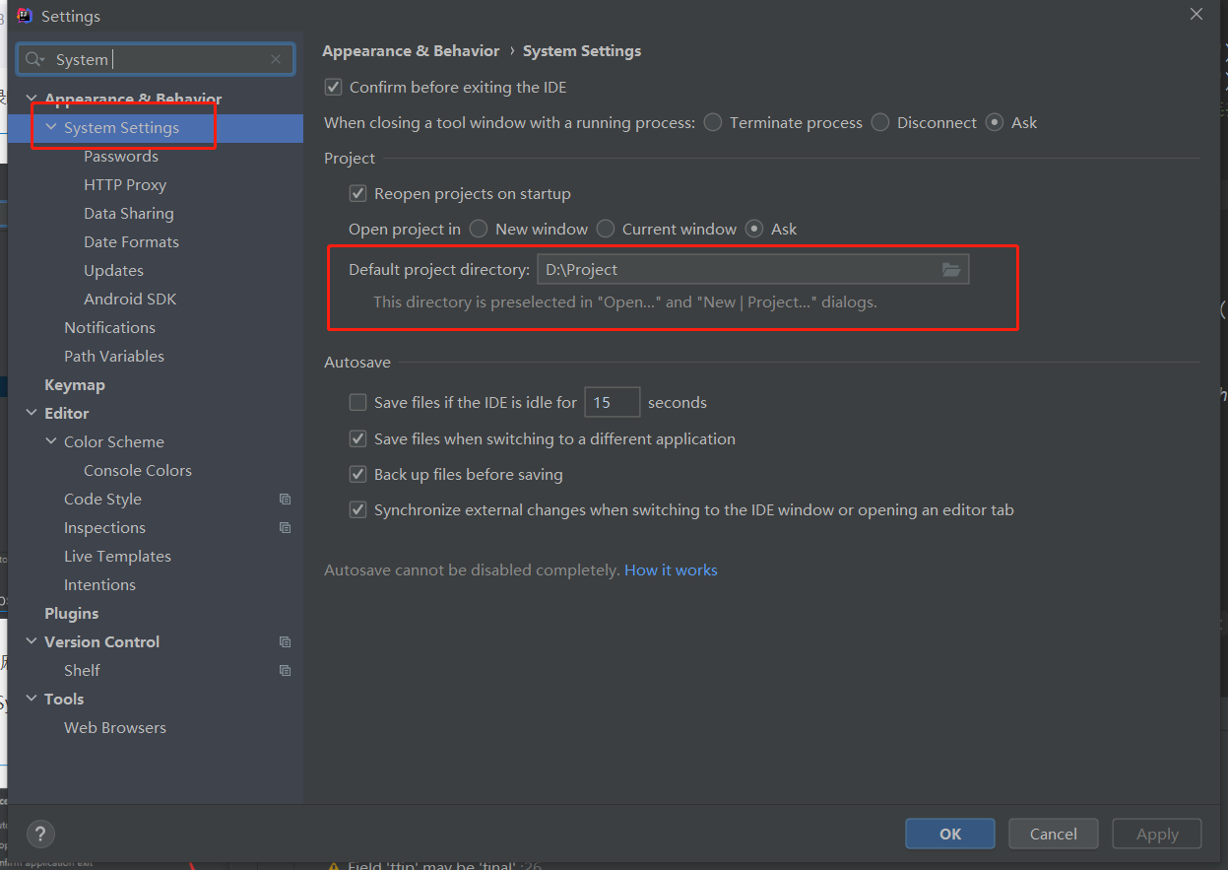Click the magnifier search history icon
This screenshot has height=870, width=1228.
pyautogui.click(x=35, y=59)
